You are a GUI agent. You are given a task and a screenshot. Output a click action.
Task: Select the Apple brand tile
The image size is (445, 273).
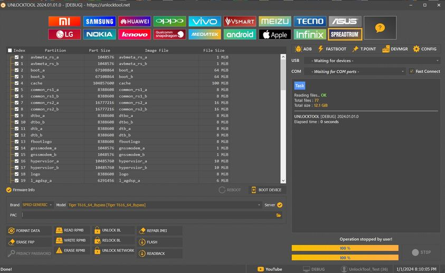(x=274, y=35)
